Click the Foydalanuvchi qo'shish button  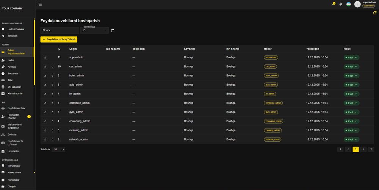(x=59, y=39)
